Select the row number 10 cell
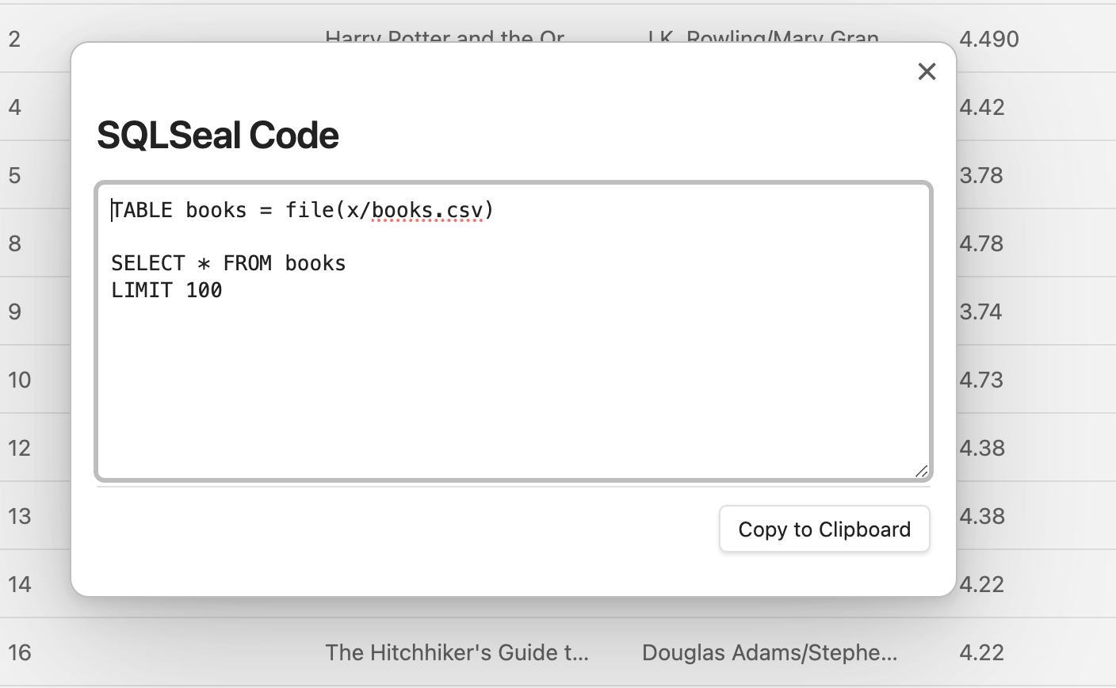 [20, 380]
